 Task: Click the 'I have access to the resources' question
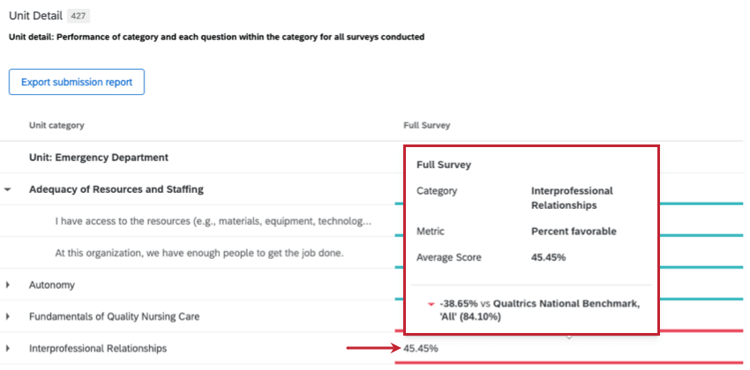tap(213, 221)
